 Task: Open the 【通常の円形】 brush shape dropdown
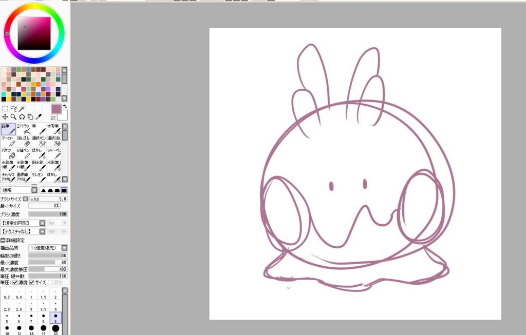tap(42, 223)
